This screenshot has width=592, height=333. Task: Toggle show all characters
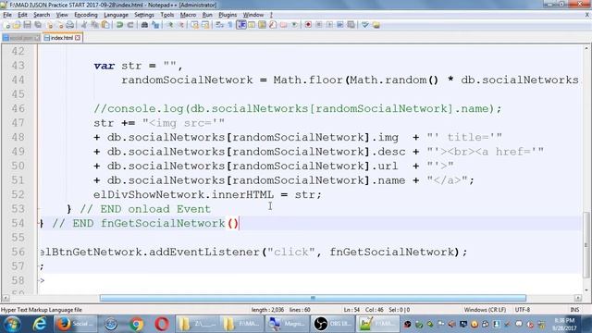[x=230, y=25]
